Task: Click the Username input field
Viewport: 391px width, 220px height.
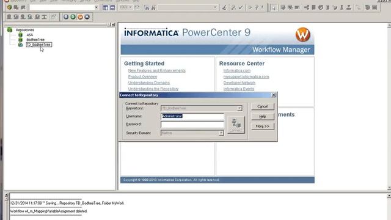Action: pos(192,116)
